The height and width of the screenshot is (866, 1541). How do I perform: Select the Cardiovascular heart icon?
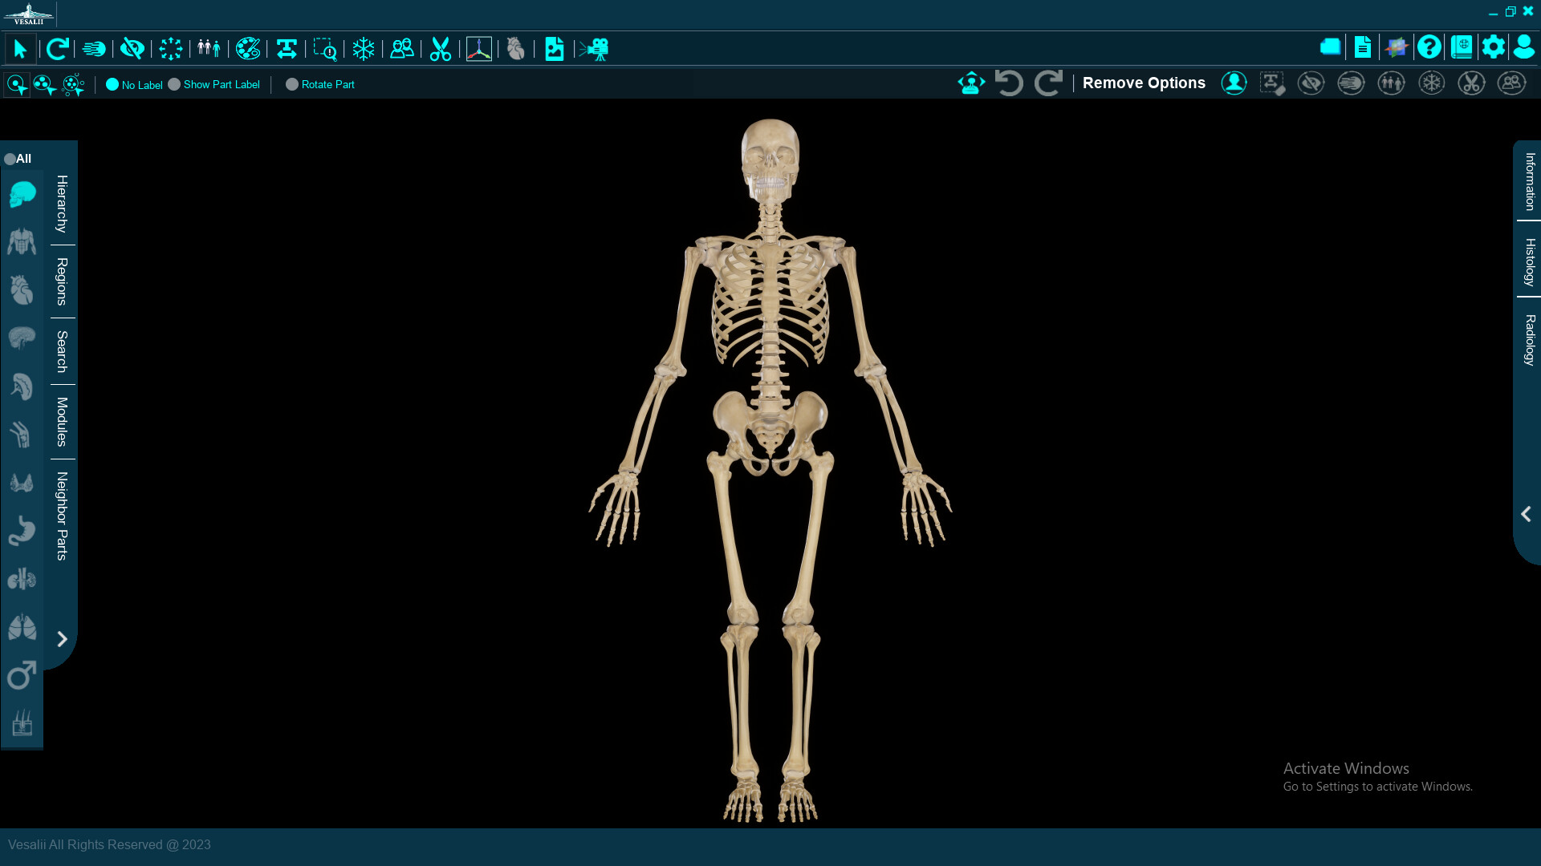click(x=21, y=290)
